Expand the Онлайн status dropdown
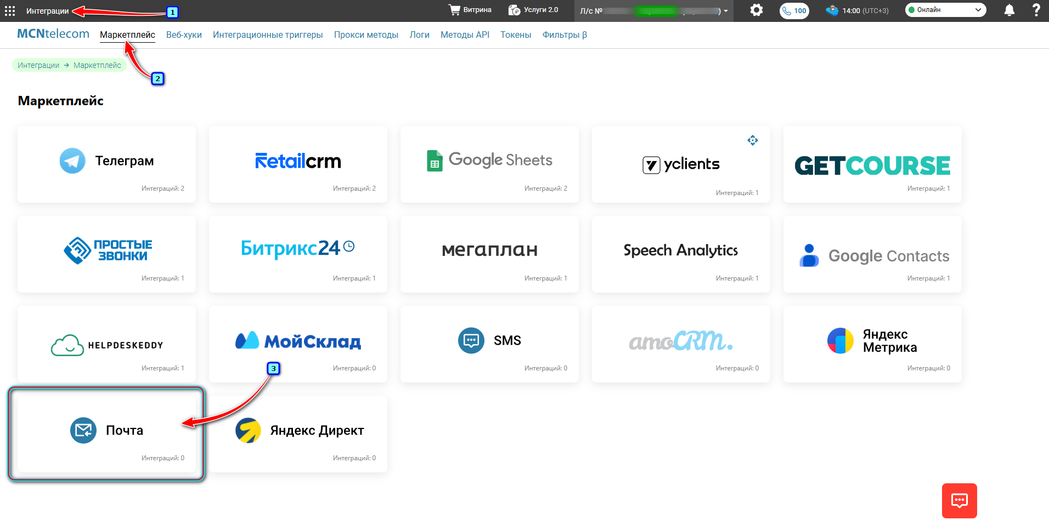 pos(945,10)
